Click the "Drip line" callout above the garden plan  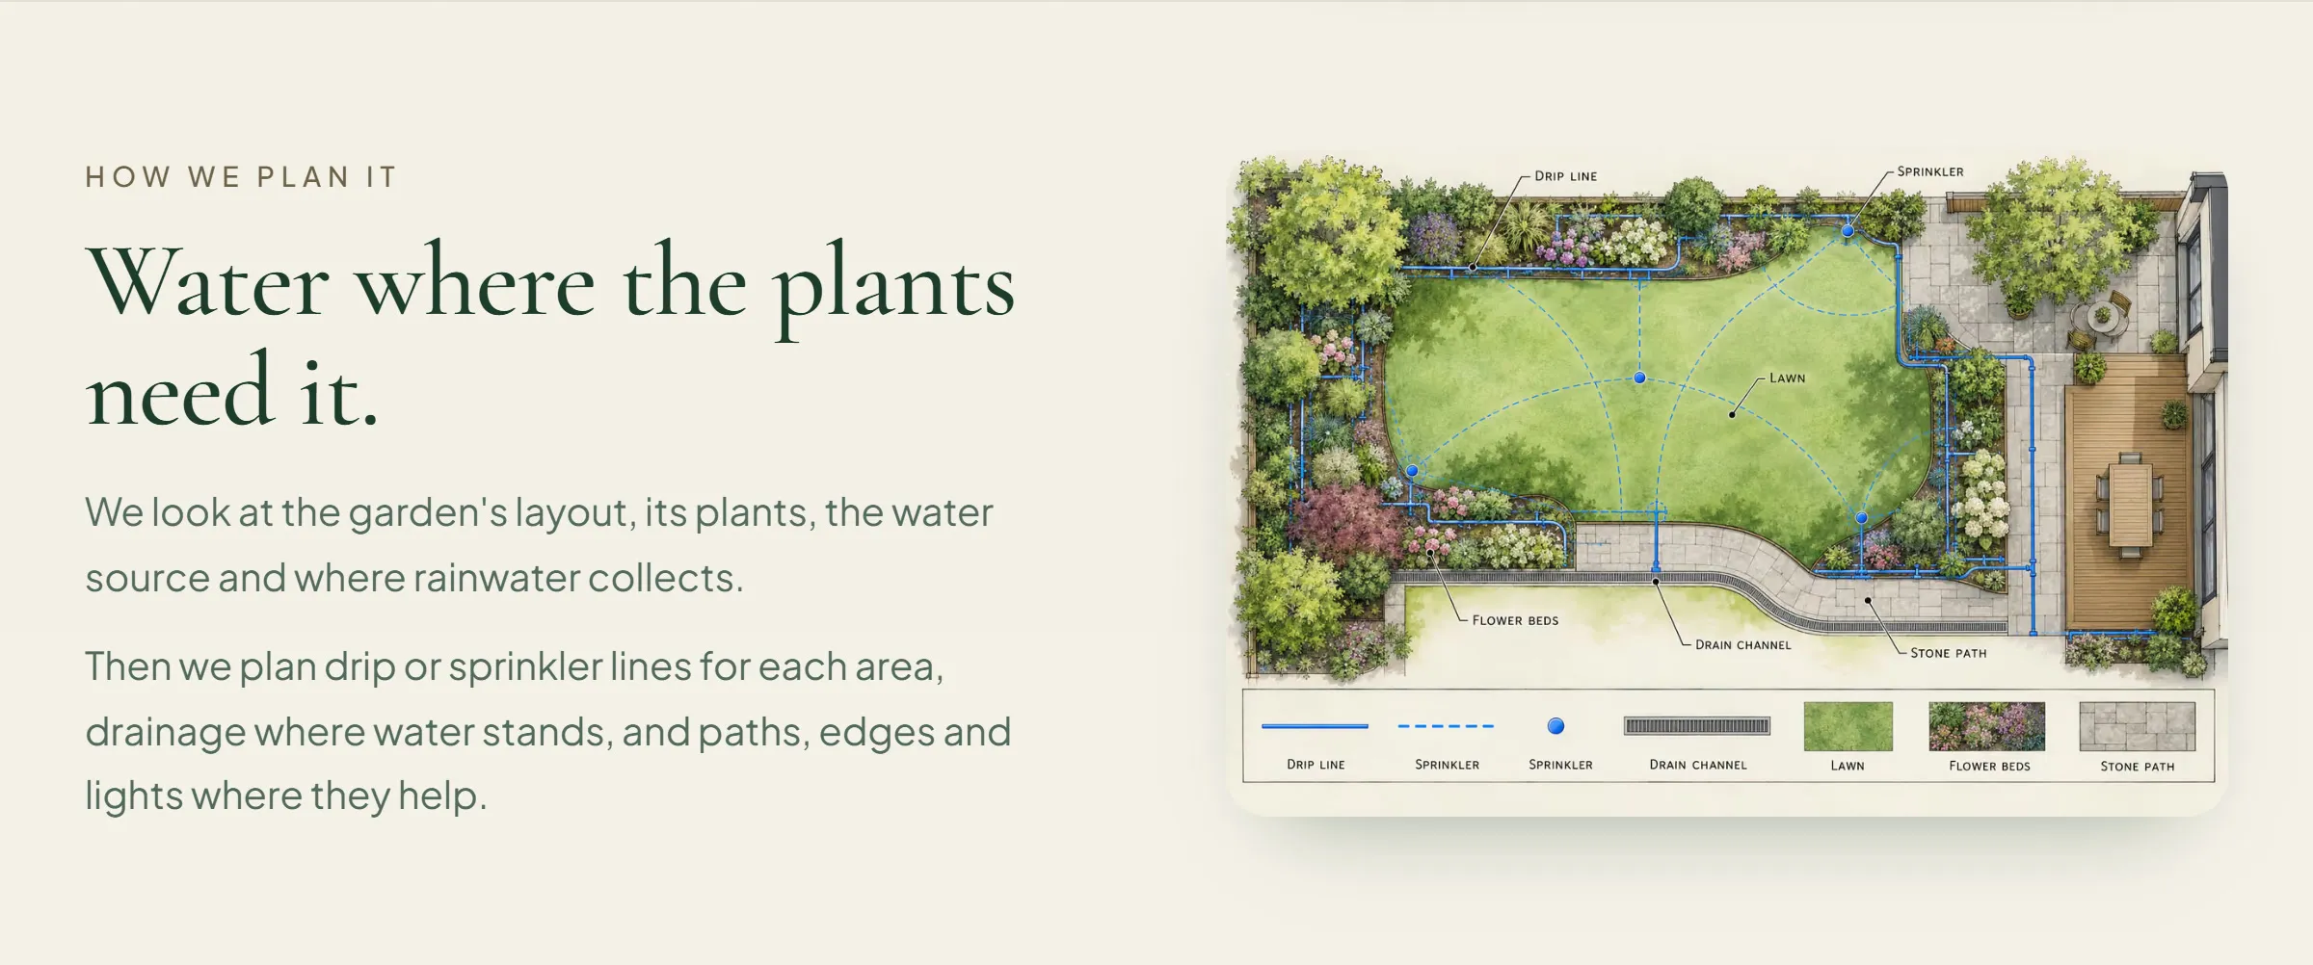point(1566,176)
